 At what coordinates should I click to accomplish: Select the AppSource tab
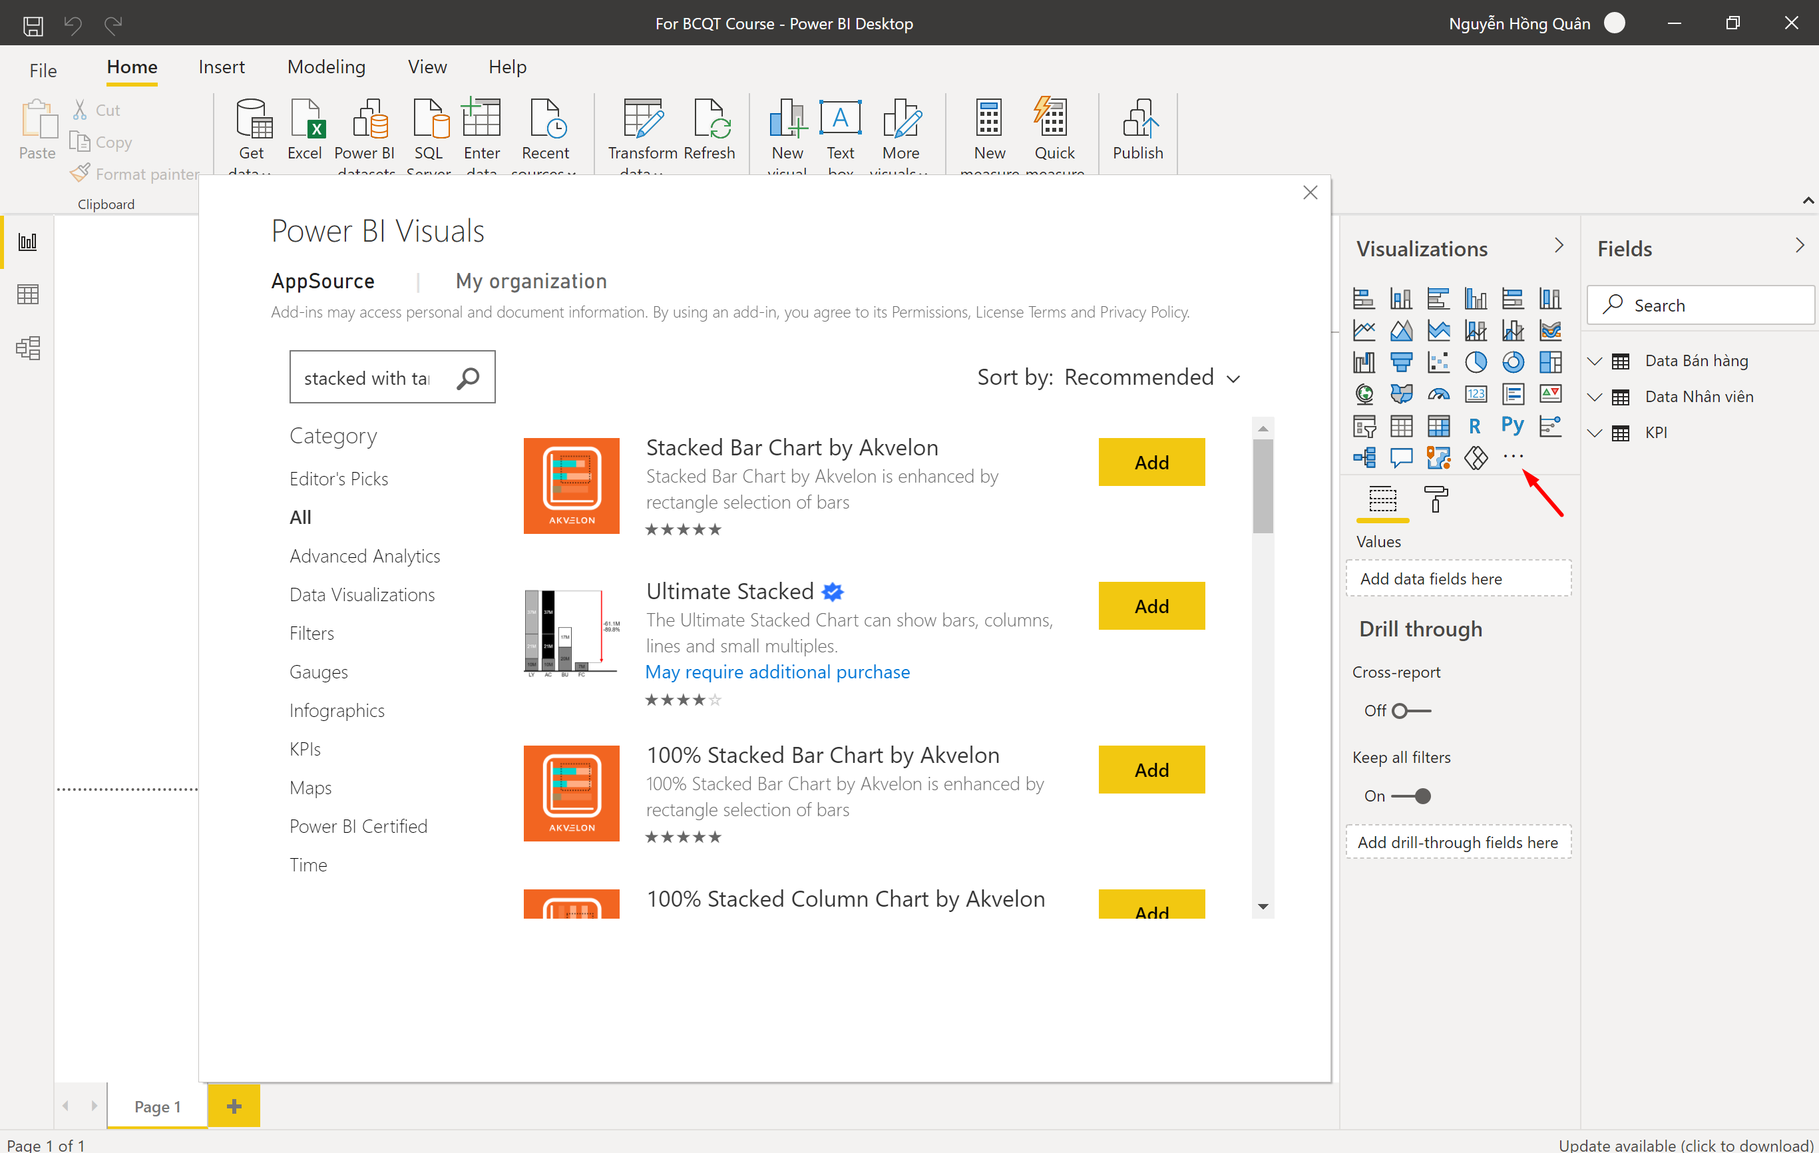tap(323, 281)
